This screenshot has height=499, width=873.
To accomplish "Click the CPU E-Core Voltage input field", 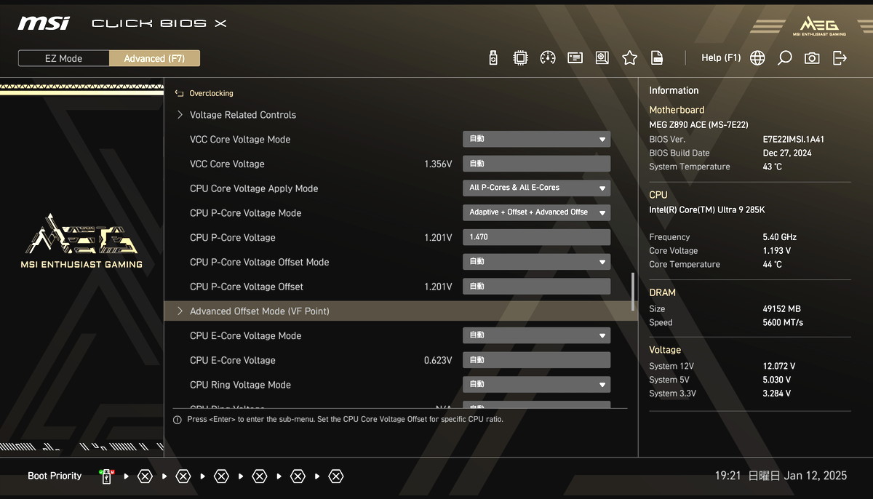I will coord(537,360).
